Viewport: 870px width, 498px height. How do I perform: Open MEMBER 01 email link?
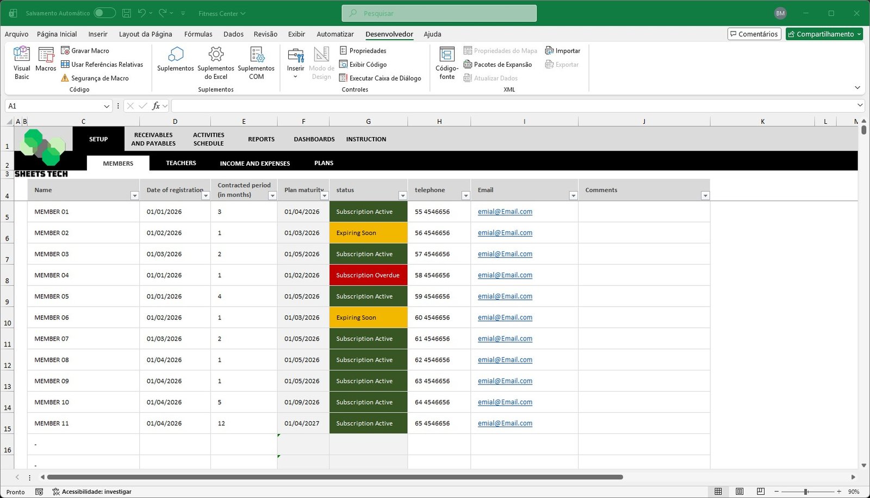505,212
